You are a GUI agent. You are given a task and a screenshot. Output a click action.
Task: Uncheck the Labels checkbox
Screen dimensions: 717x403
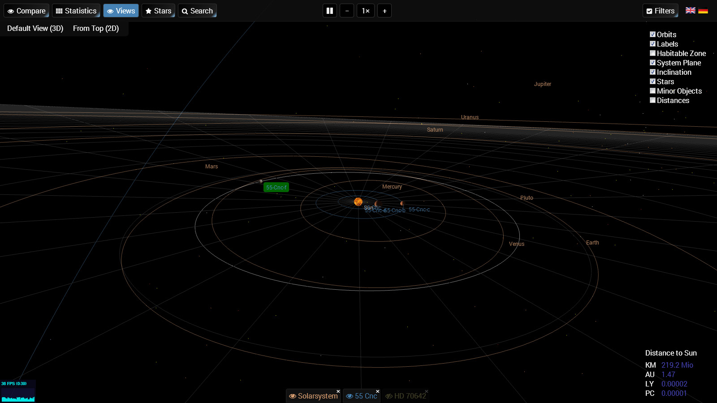pos(652,43)
